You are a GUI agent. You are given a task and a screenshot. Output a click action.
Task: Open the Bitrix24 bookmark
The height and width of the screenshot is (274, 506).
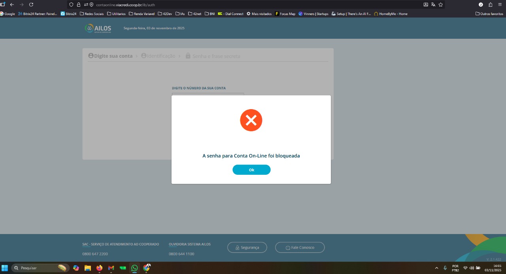tap(68, 14)
